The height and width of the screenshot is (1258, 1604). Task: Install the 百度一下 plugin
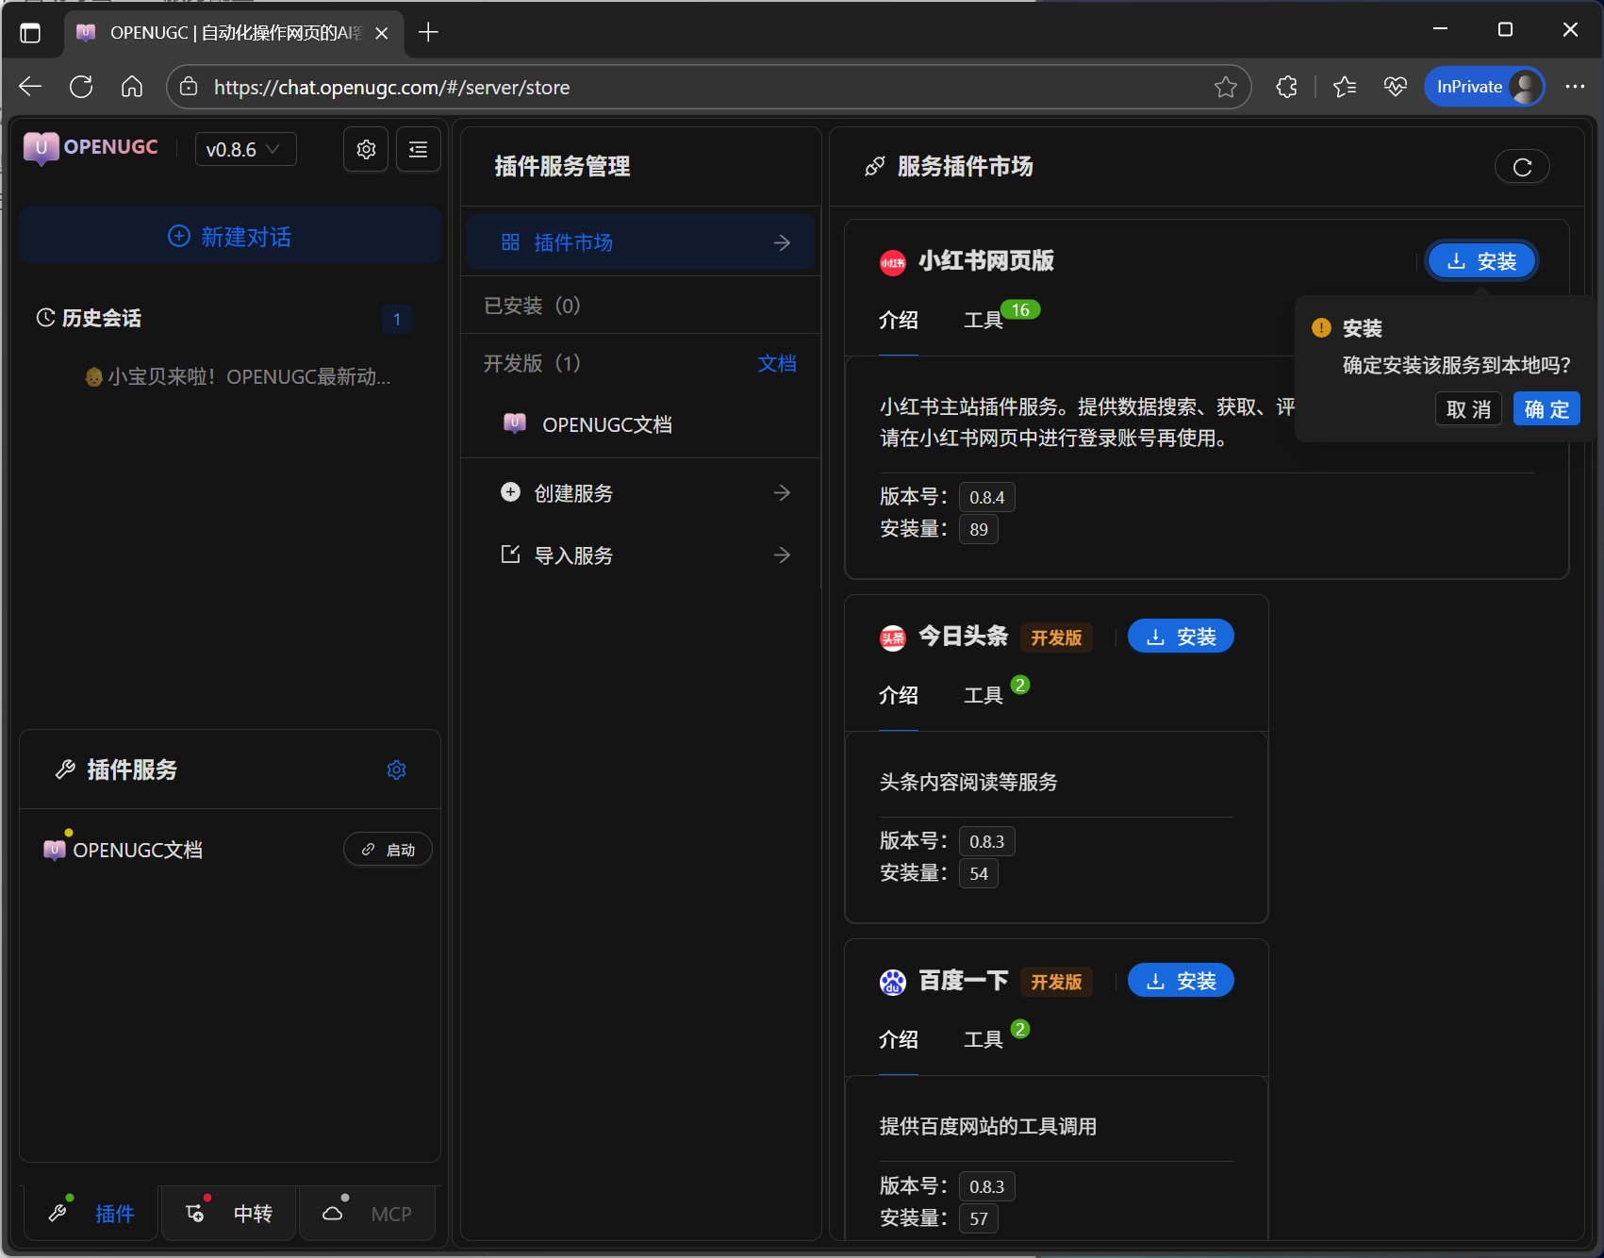click(1181, 981)
